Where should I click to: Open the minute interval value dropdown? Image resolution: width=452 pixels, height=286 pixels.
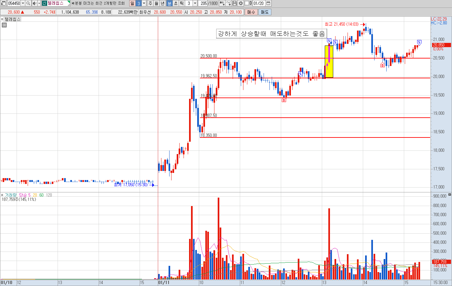[x=195, y=3]
